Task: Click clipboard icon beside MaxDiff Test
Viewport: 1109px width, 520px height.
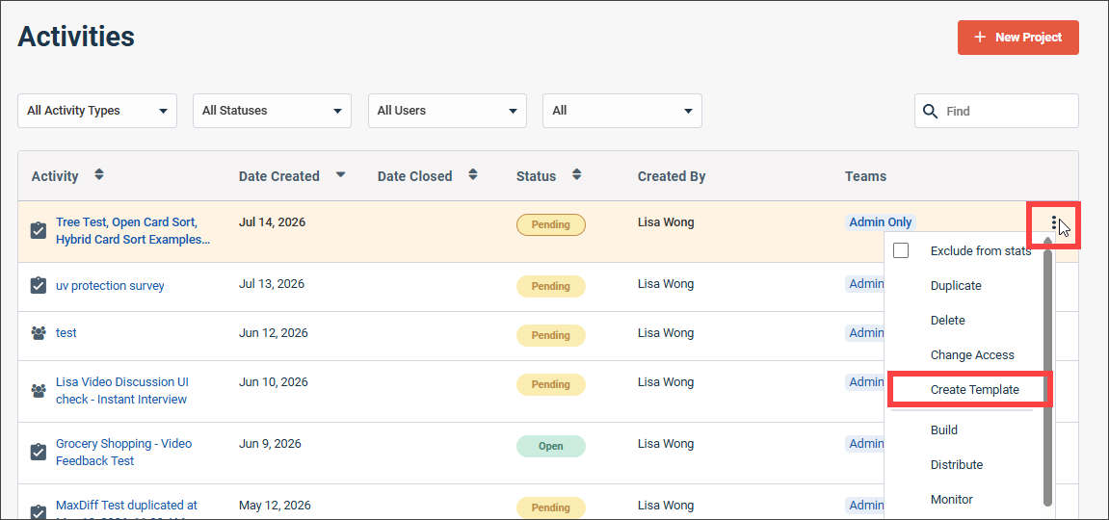Action: [x=39, y=512]
